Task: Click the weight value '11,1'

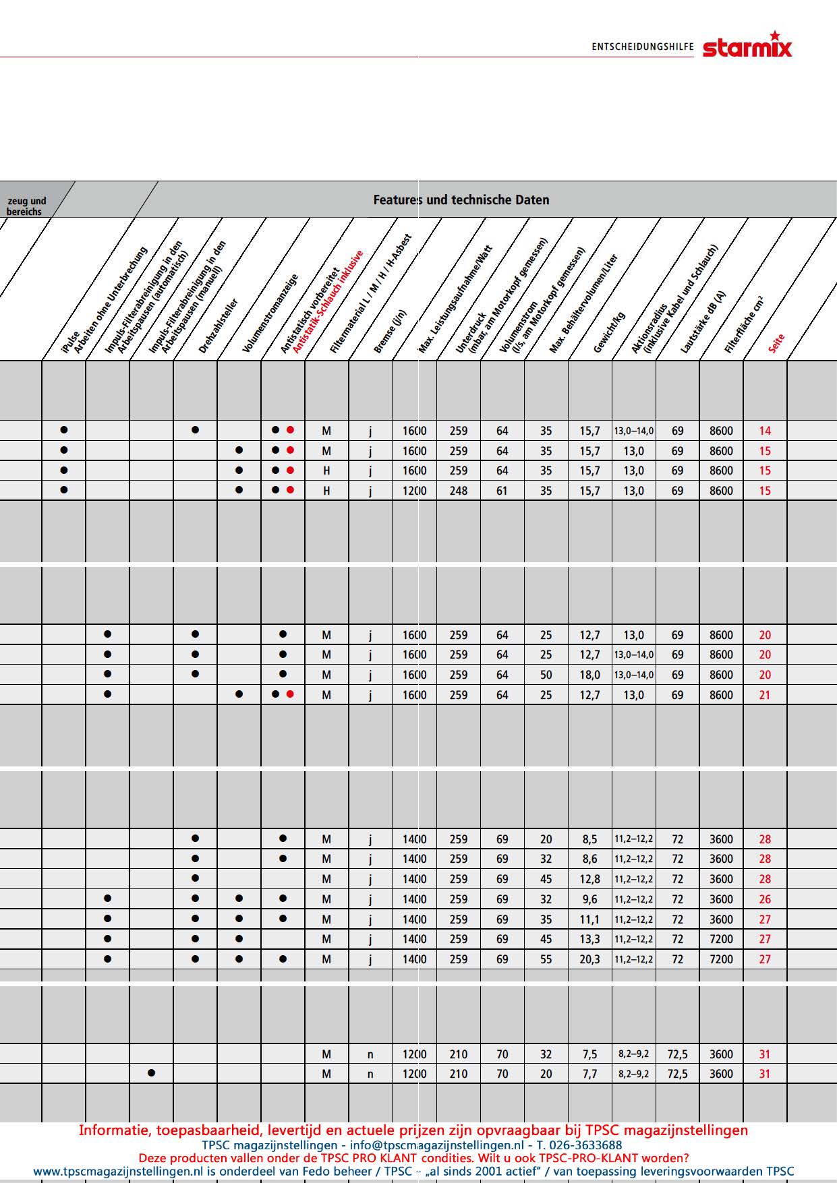Action: (x=589, y=919)
